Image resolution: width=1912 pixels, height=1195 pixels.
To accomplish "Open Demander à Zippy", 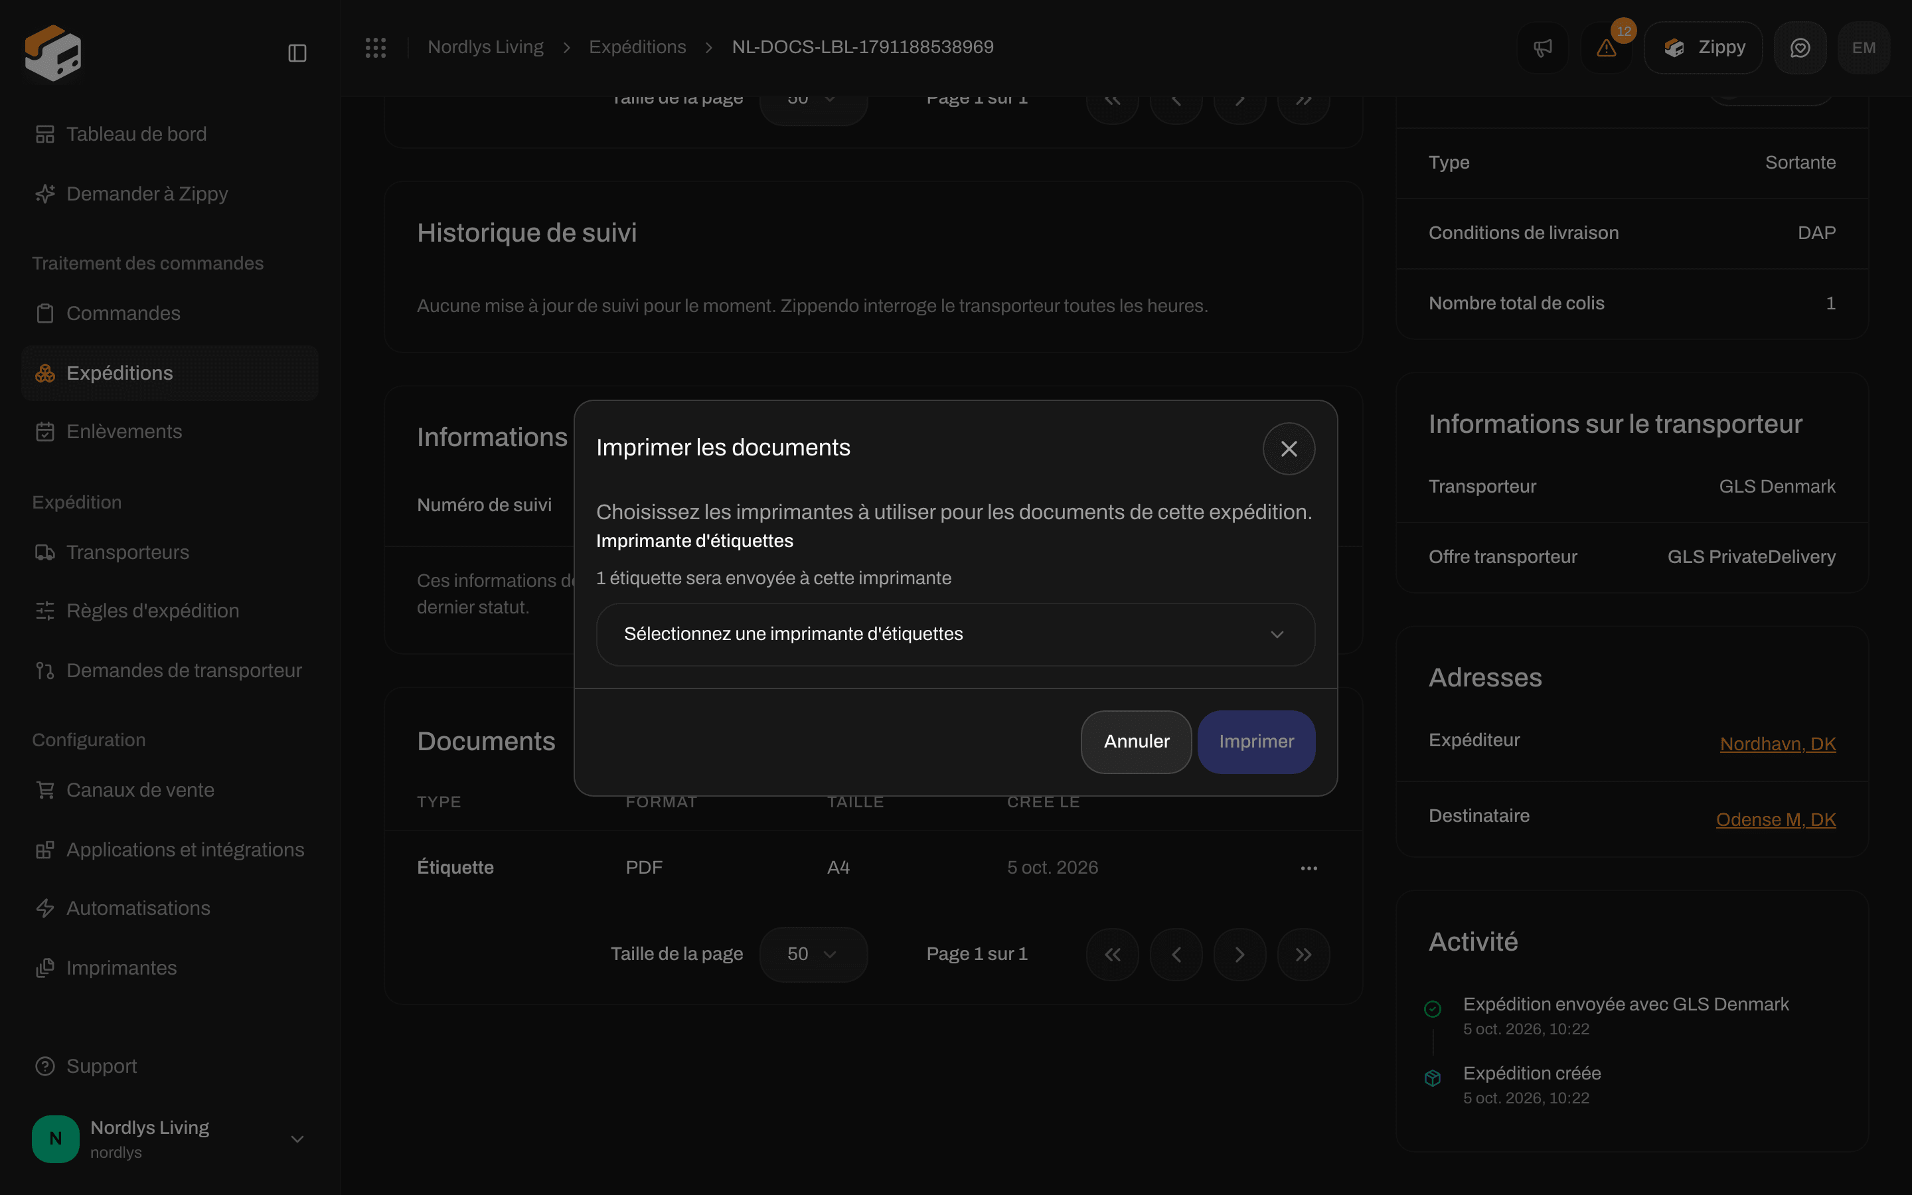I will point(170,194).
